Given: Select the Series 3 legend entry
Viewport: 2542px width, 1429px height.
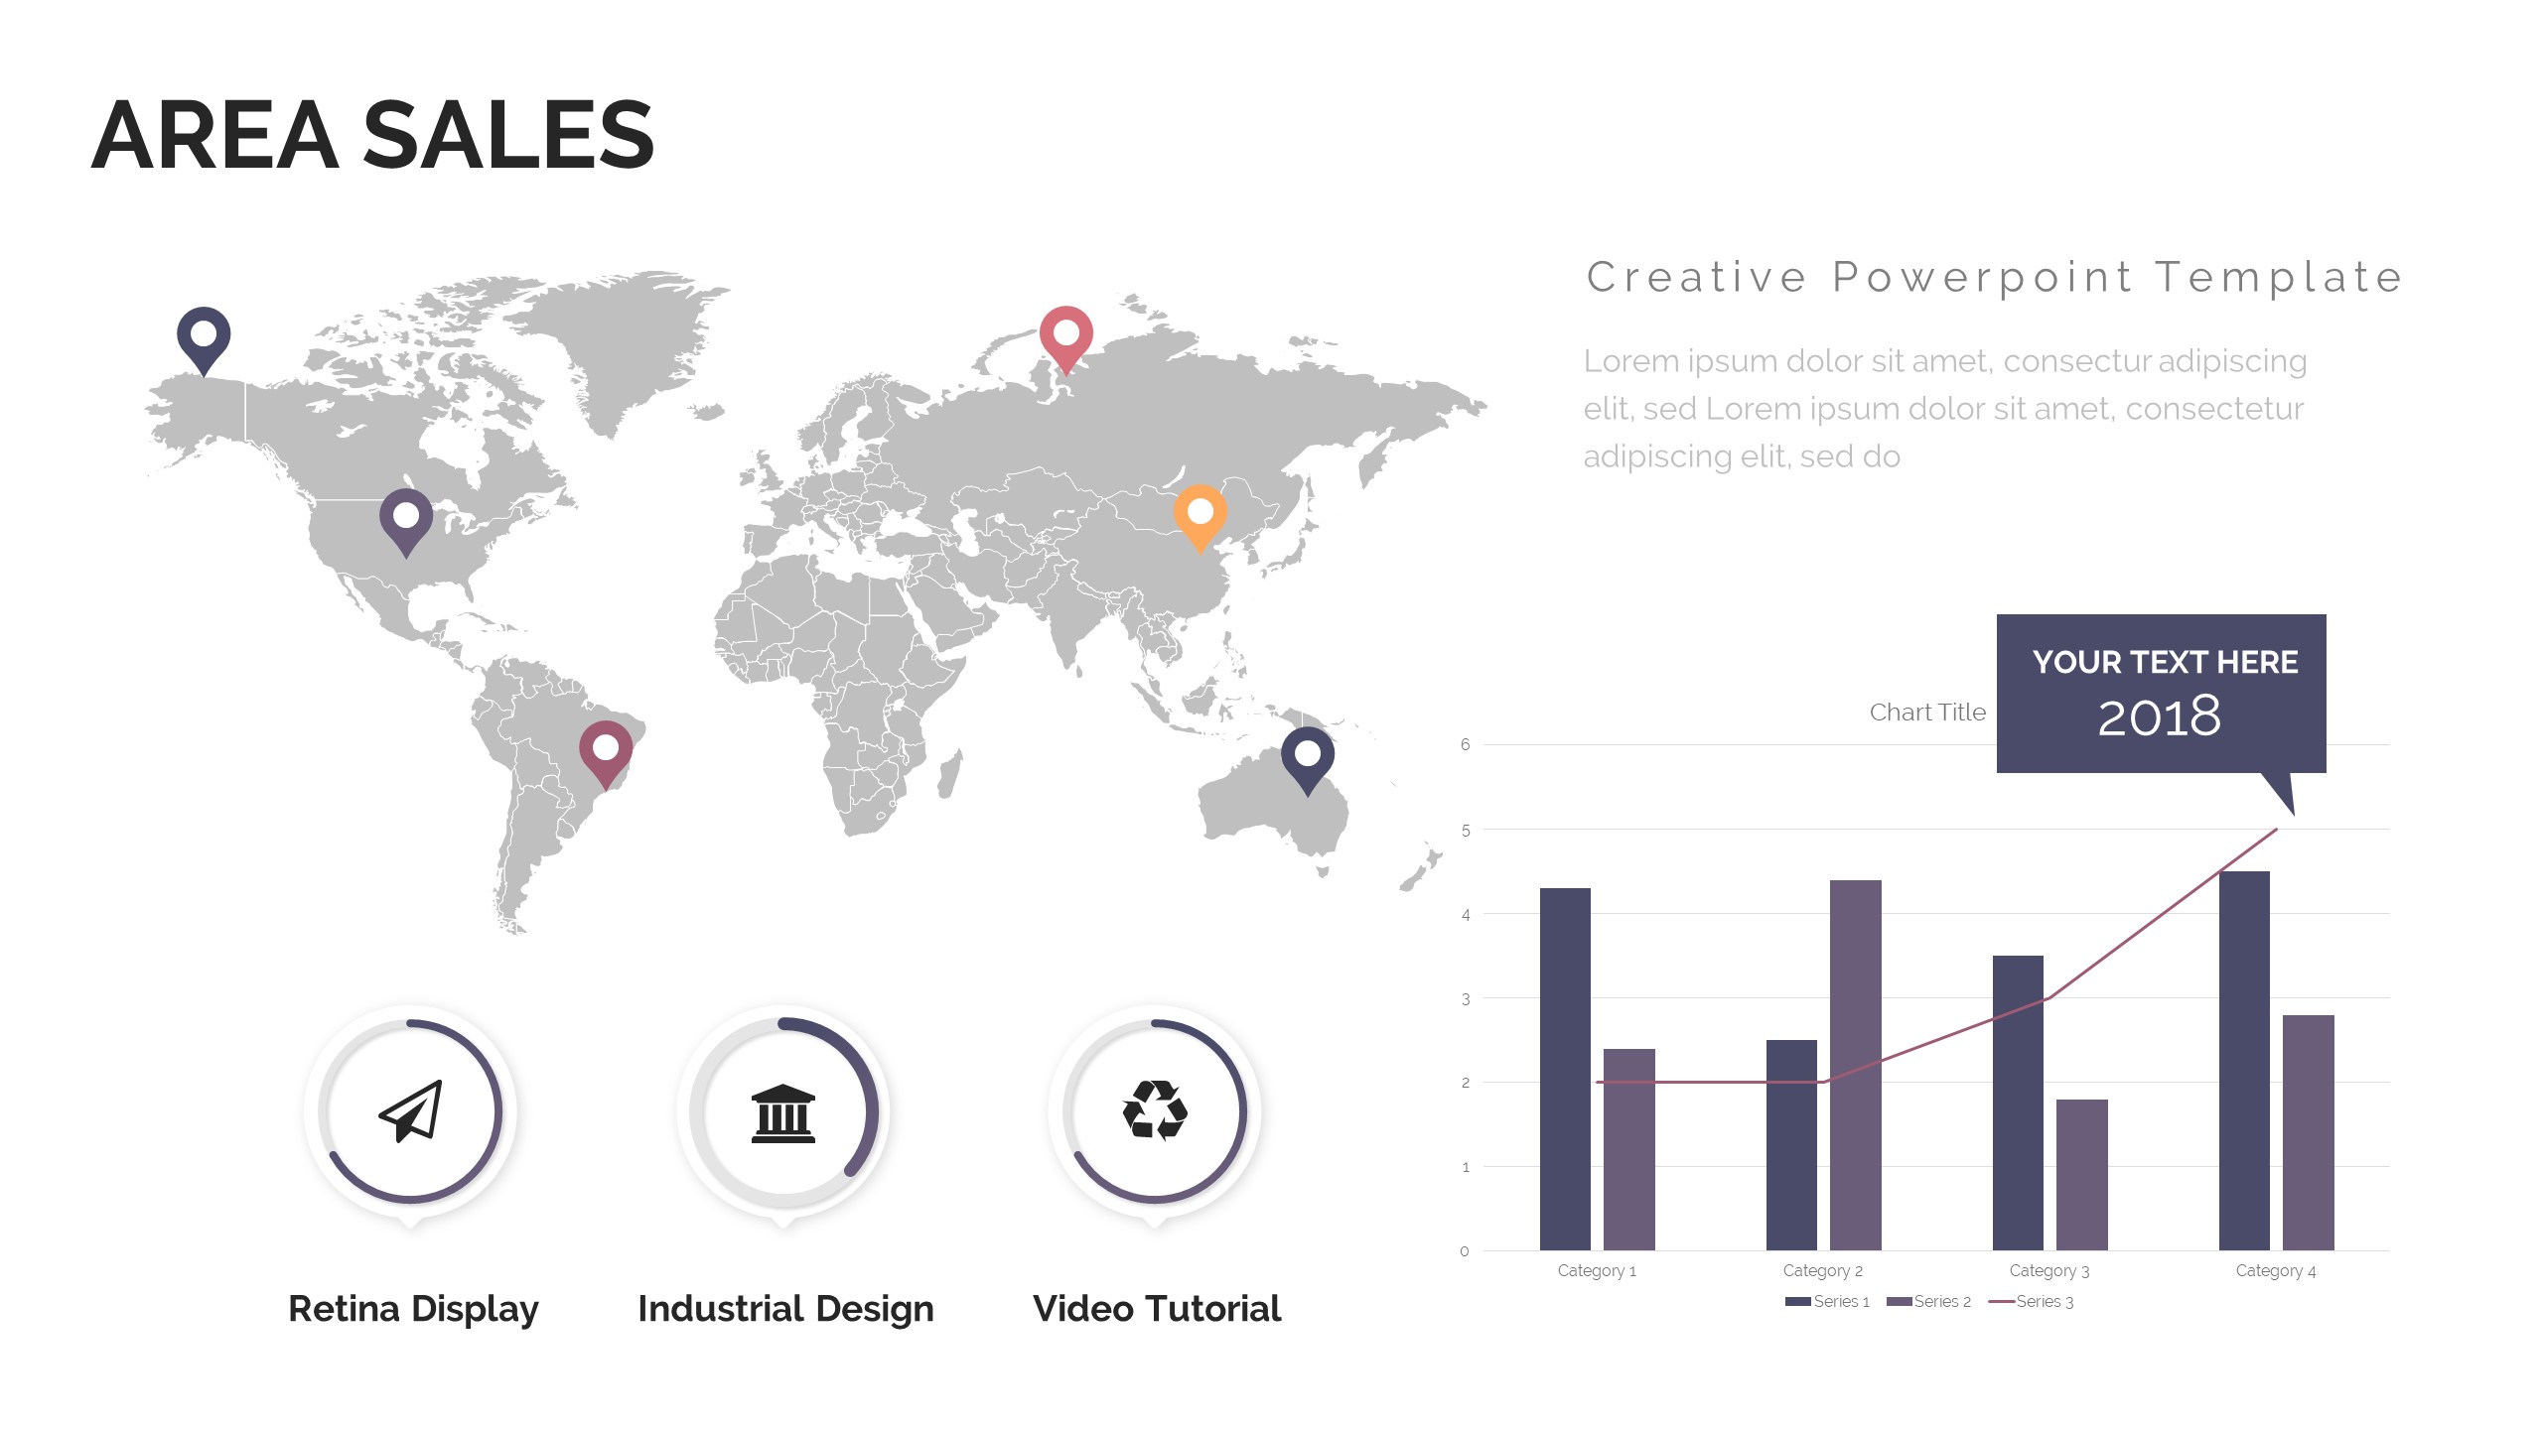Looking at the screenshot, I should click(x=2032, y=1301).
